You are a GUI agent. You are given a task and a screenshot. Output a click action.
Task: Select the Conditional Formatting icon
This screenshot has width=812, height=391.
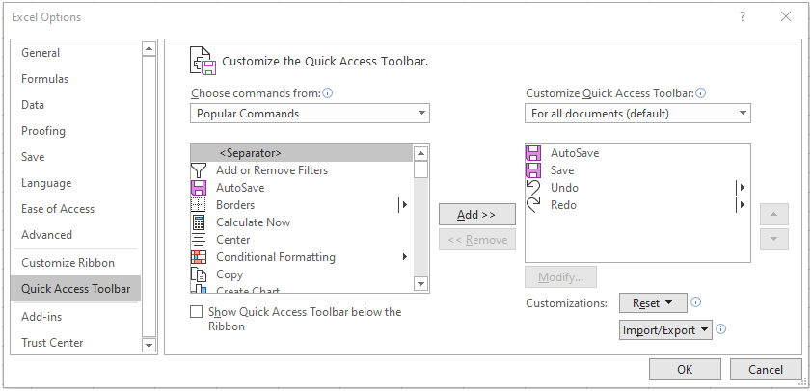click(x=199, y=257)
